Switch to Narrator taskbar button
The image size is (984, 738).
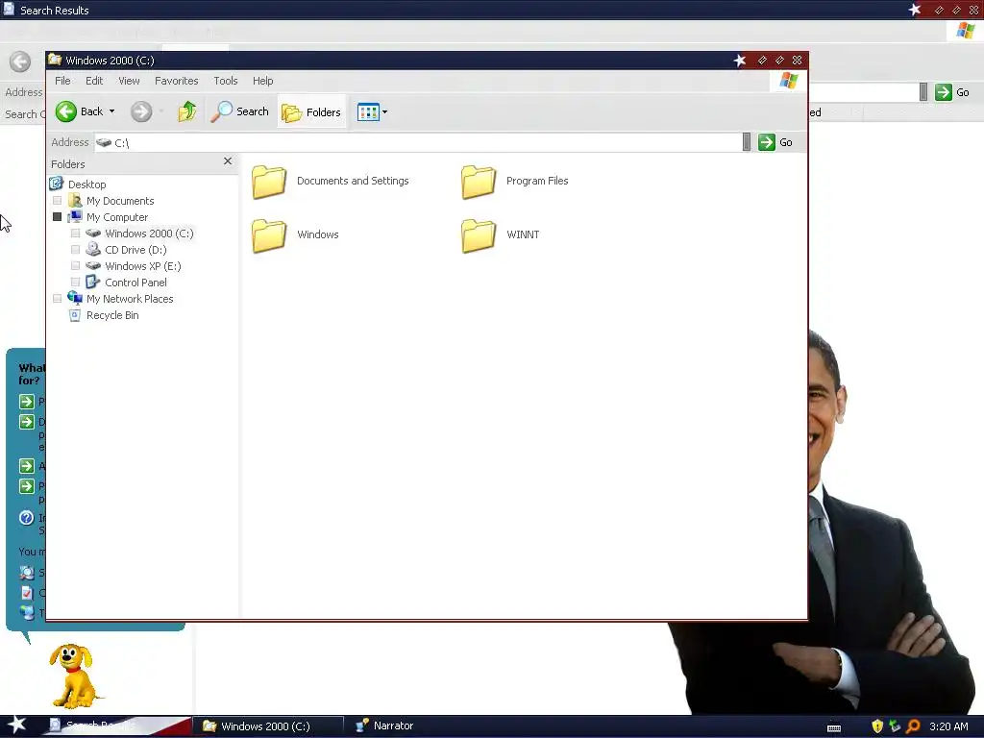(384, 726)
